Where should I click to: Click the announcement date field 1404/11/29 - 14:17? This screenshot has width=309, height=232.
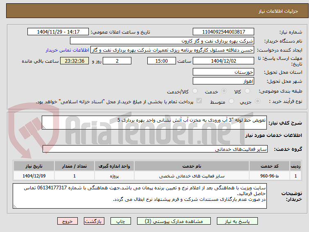tap(58, 32)
